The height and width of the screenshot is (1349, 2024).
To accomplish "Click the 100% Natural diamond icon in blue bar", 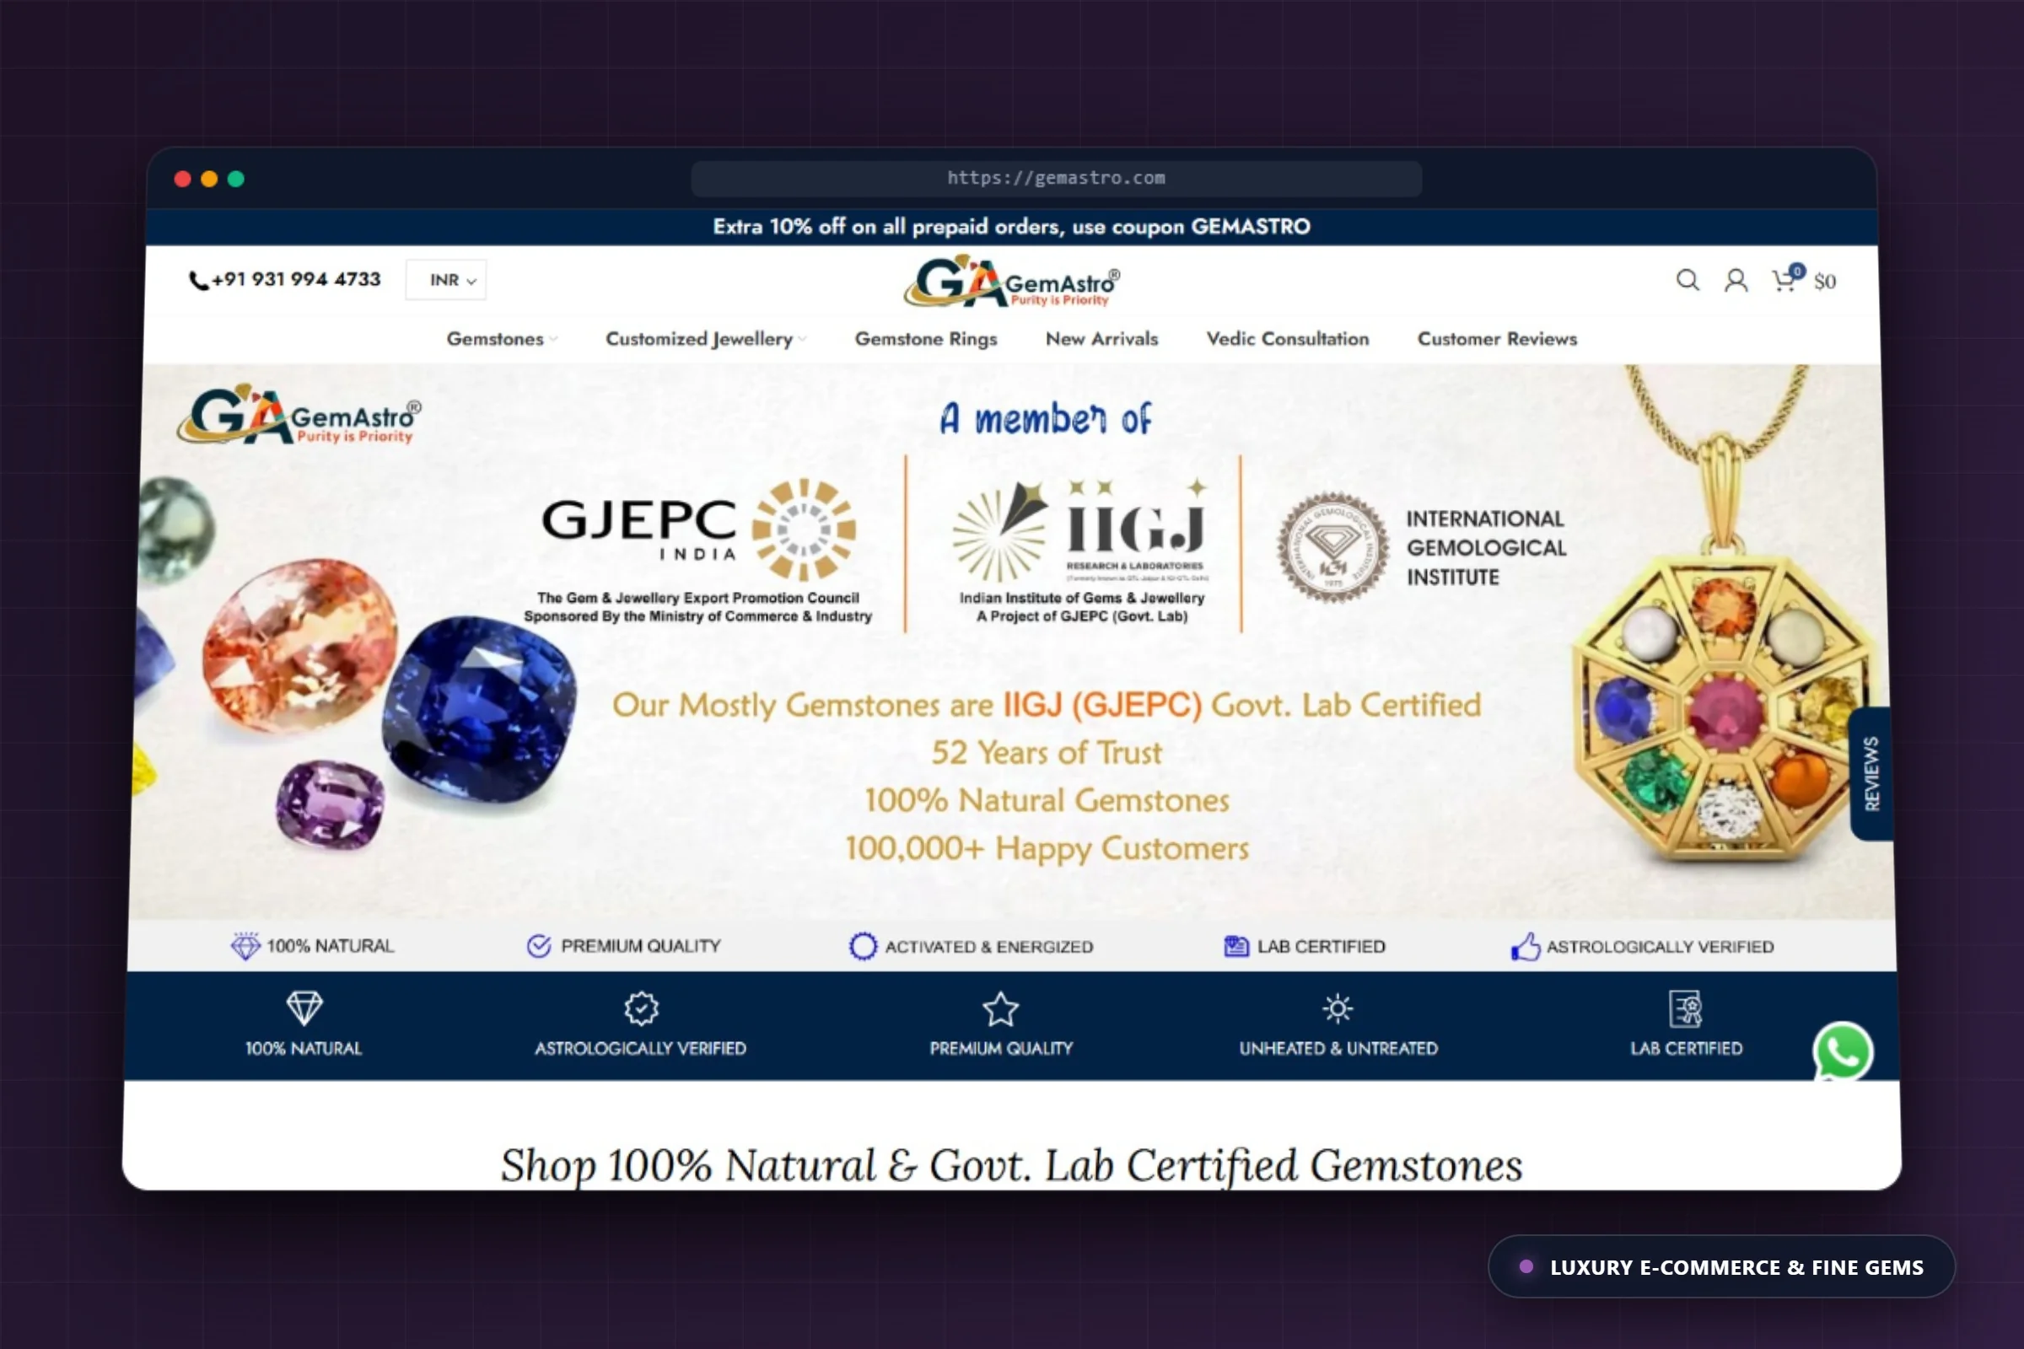I will pos(304,1008).
